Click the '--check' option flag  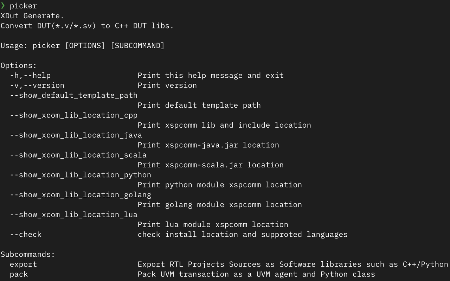(x=26, y=235)
